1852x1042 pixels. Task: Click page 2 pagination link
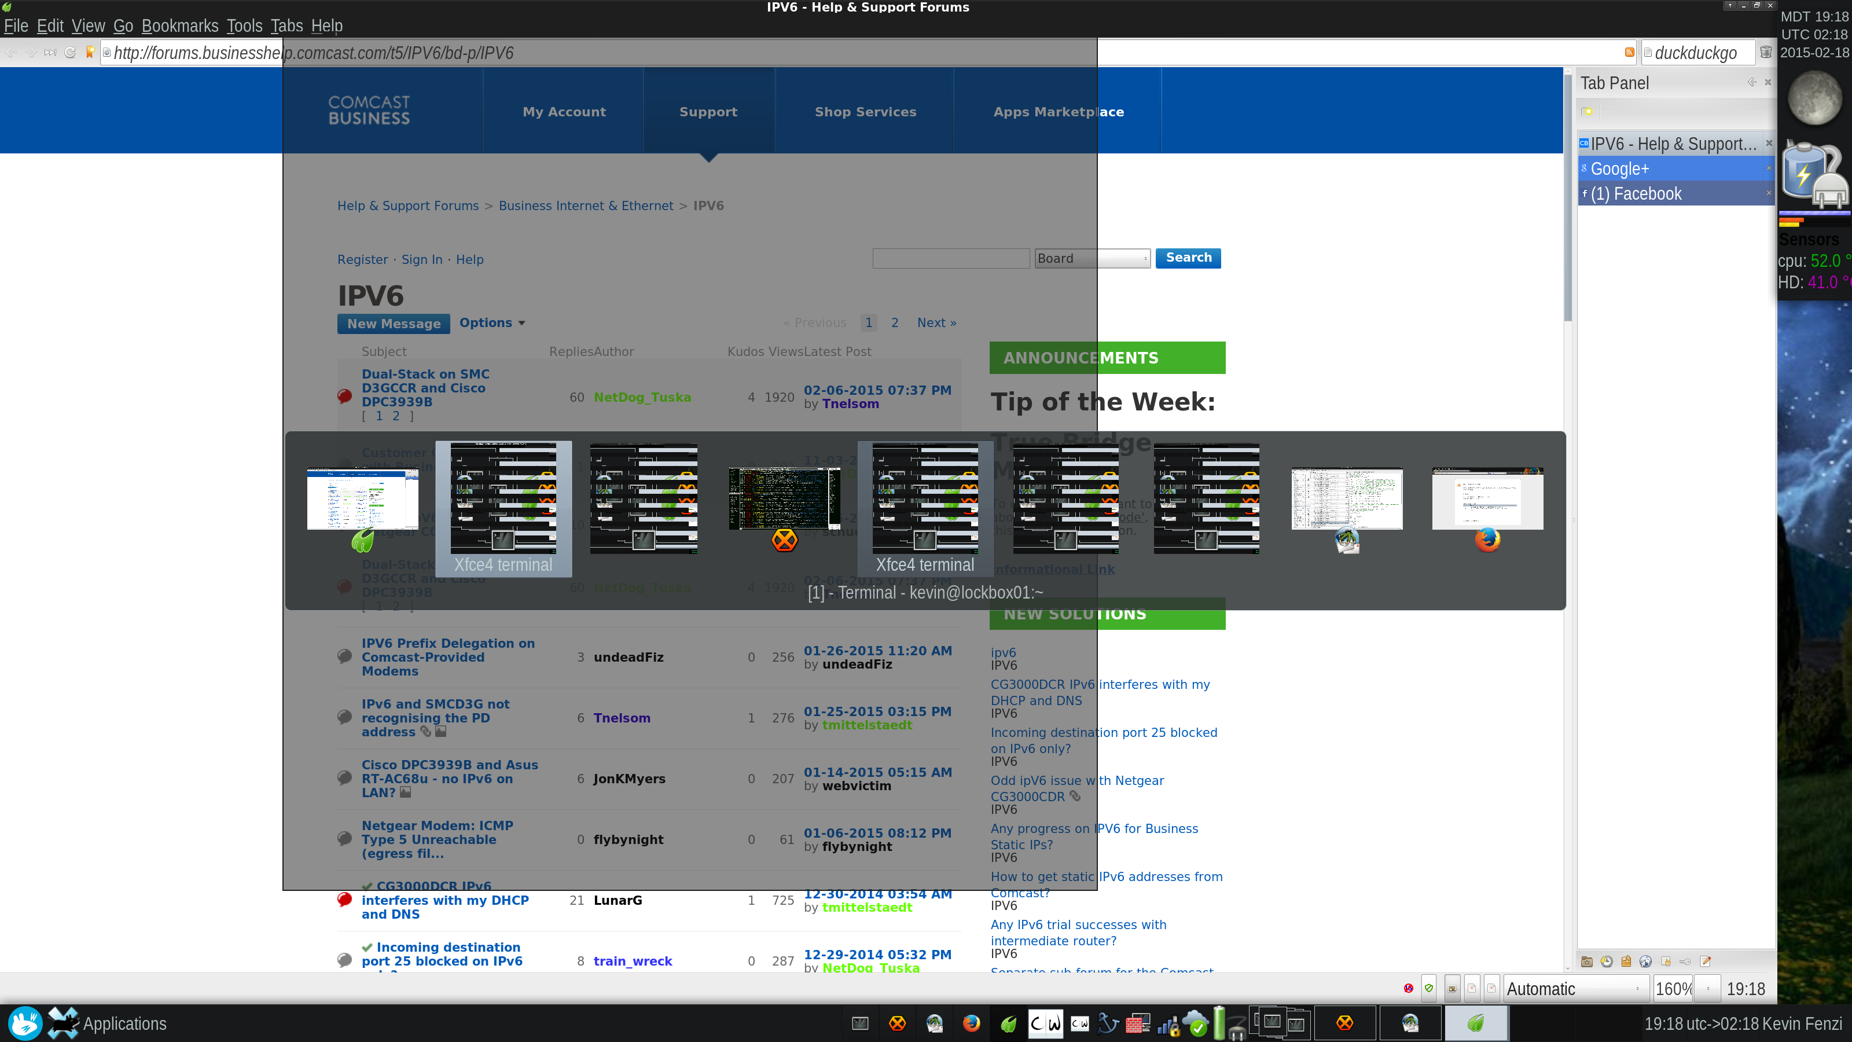click(x=894, y=323)
